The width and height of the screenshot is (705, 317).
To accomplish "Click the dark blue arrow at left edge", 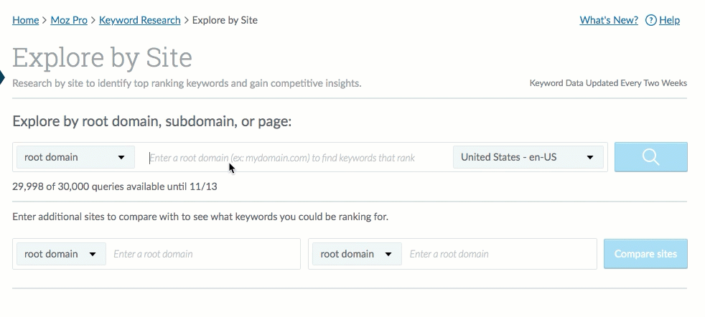I will (x=2, y=77).
